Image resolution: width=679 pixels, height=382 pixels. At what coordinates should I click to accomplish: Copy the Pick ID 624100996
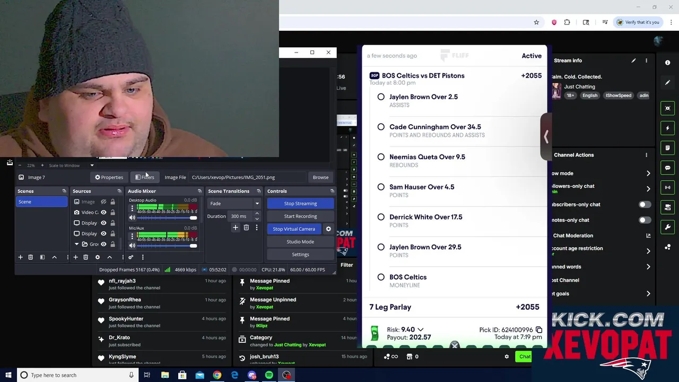[539, 330]
